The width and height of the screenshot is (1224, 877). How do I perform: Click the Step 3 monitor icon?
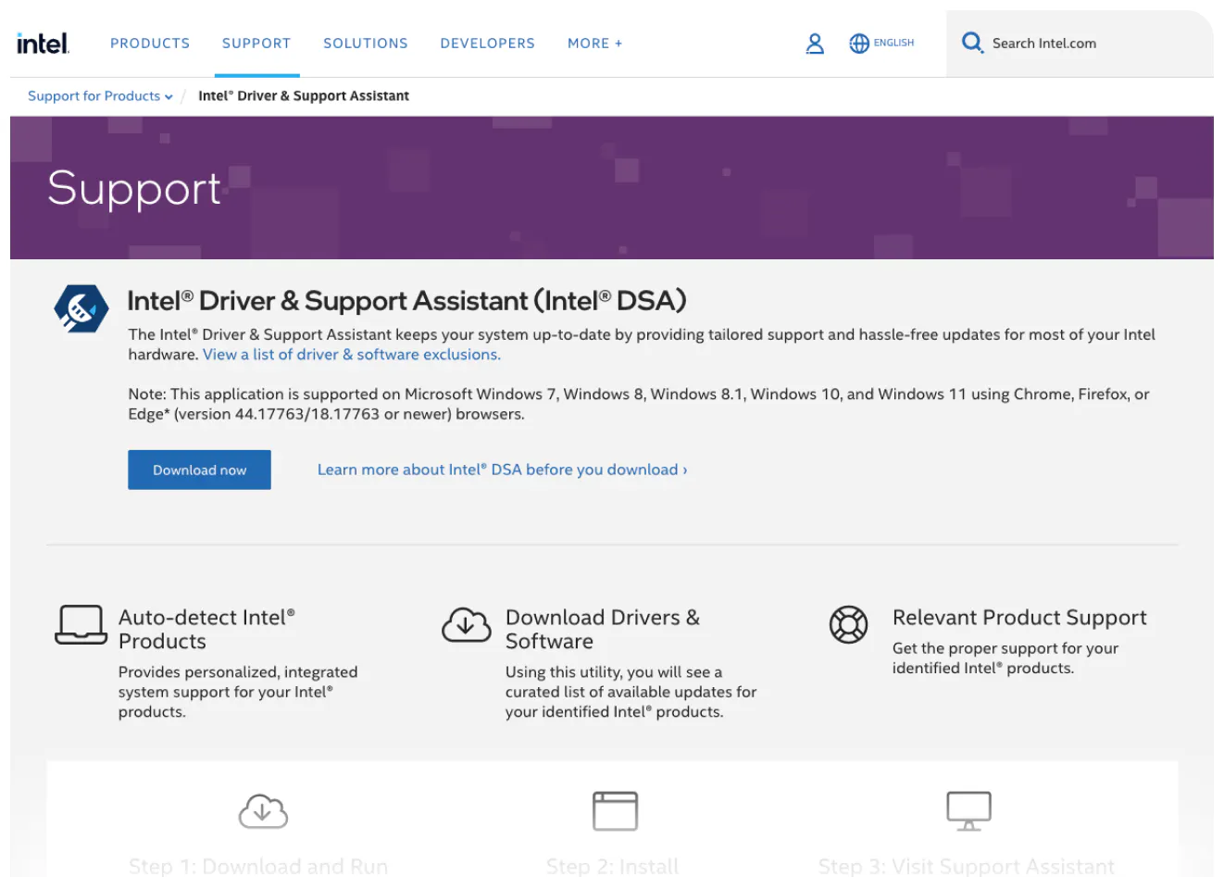click(968, 811)
